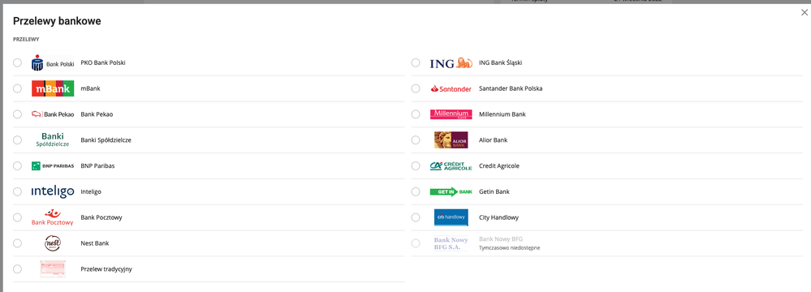Click the PKO Bank Polski logo
The width and height of the screenshot is (811, 292).
tap(53, 62)
